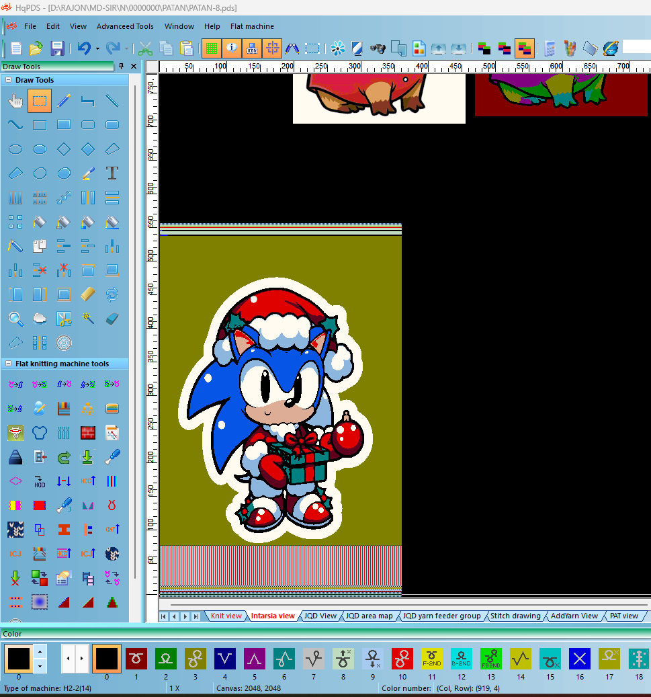Select the Text tool in Draw Tools
Viewport: 651px width, 697px height.
tap(112, 173)
